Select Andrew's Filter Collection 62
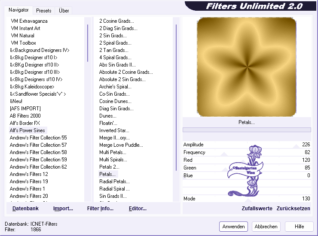This screenshot has height=236, width=318. [x=38, y=167]
